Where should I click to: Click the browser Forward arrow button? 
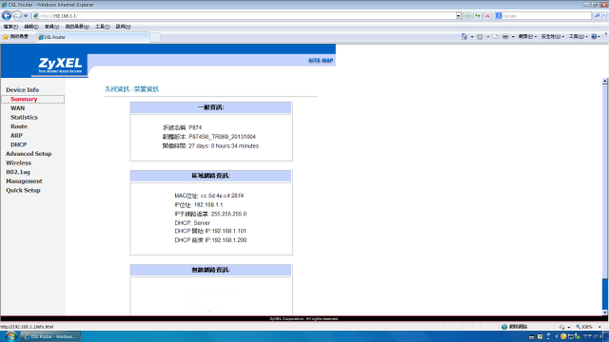click(x=17, y=16)
